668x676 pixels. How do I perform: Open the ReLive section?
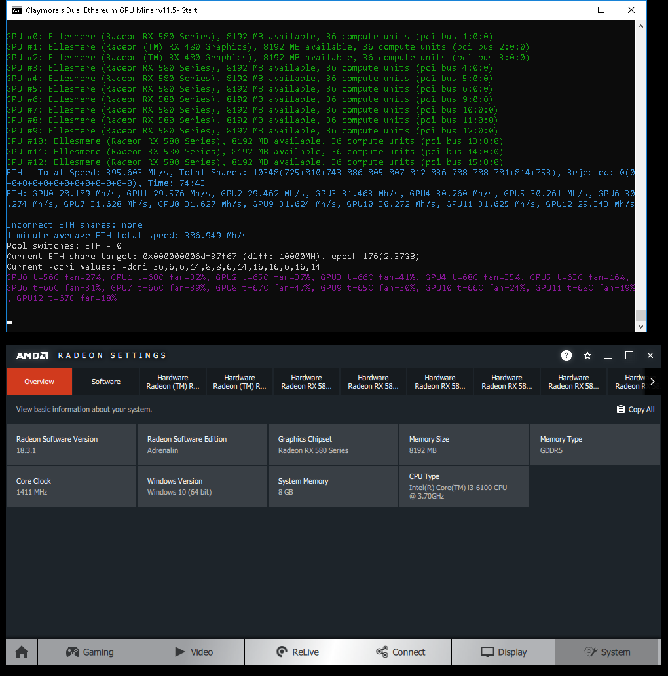tap(297, 652)
